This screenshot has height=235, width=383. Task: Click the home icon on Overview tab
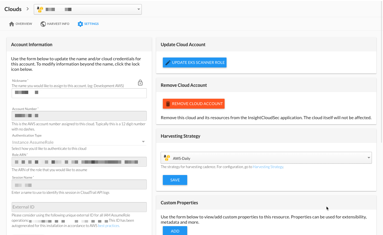[12, 24]
